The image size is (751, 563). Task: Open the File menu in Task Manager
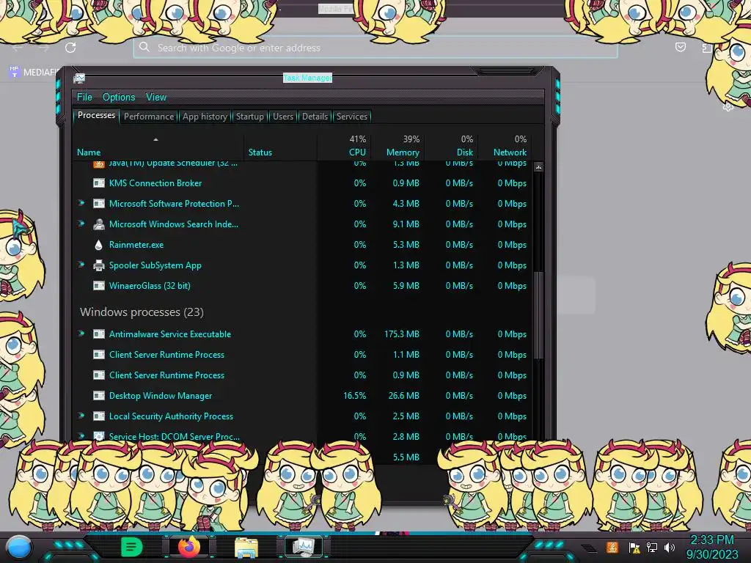pyautogui.click(x=84, y=97)
